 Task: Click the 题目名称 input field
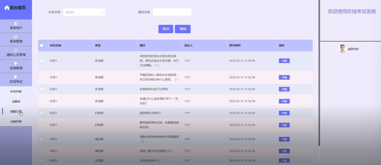tap(172, 12)
